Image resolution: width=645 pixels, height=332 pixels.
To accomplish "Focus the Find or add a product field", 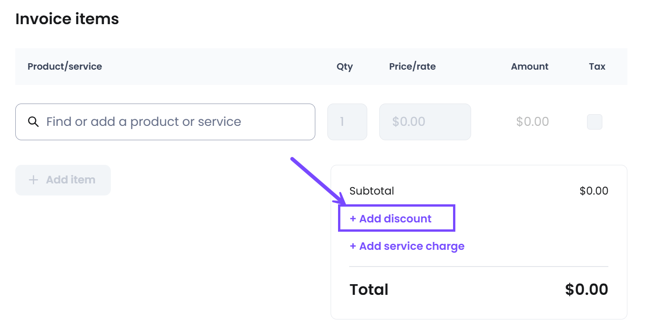I will (x=165, y=122).
